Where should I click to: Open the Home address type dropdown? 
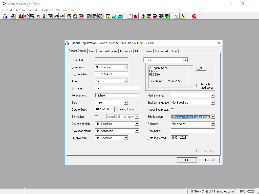[x=185, y=60]
